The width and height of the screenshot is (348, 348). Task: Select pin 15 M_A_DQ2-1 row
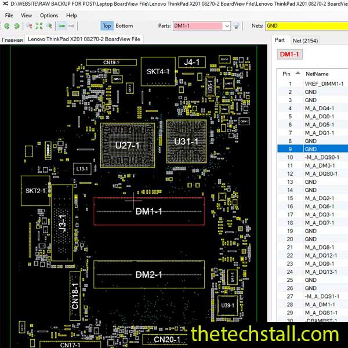tap(313, 198)
